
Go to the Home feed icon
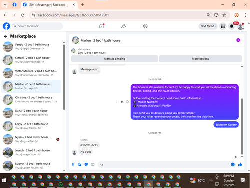click(101, 26)
